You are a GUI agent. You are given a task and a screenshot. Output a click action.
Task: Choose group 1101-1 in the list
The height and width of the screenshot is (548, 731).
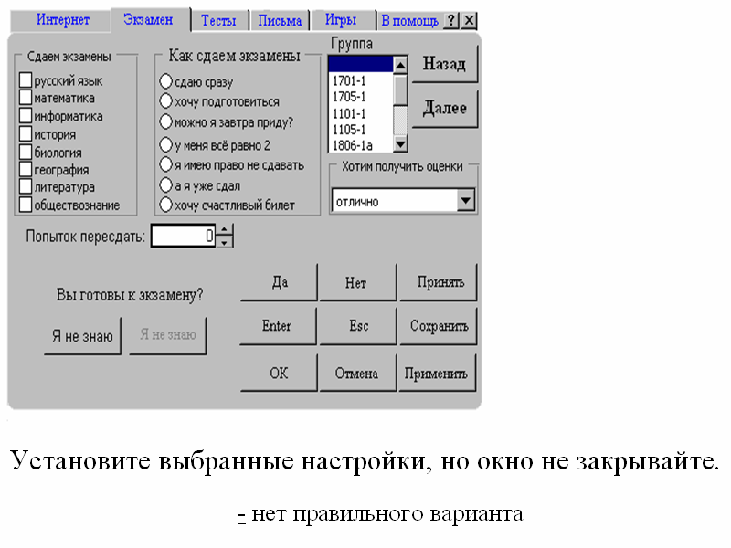click(361, 113)
